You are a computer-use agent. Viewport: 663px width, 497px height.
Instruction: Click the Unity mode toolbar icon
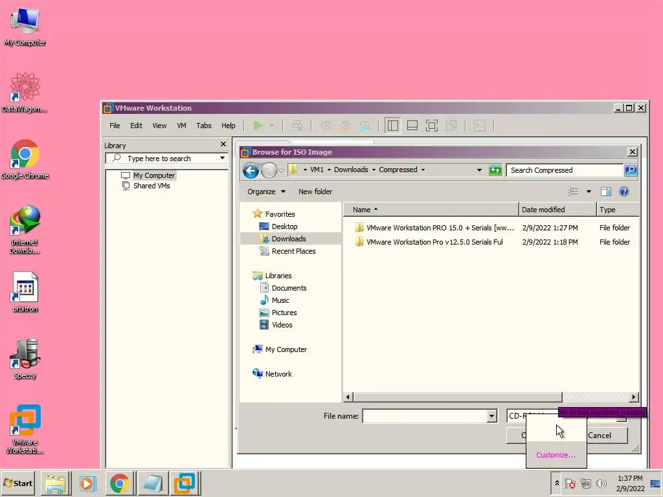(x=451, y=126)
